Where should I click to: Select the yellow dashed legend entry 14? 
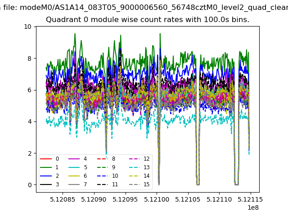point(134,176)
